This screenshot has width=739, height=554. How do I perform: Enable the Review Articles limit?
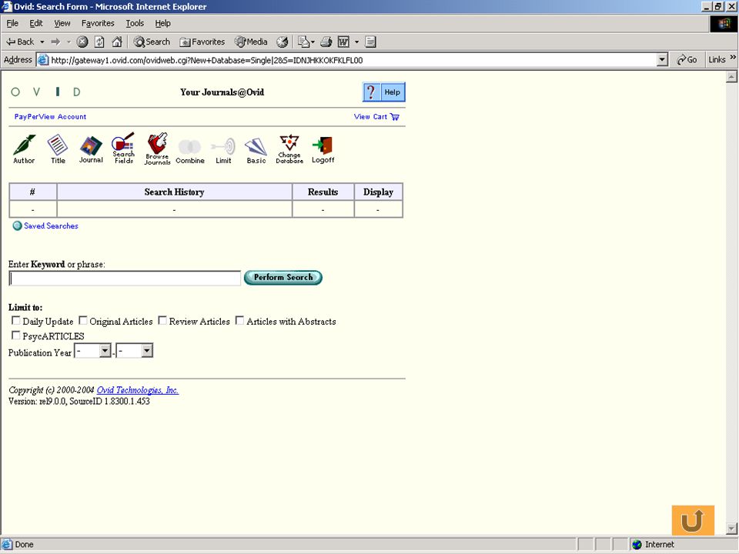click(x=162, y=321)
